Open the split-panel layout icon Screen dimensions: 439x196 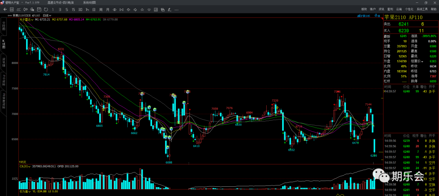[x=156, y=9]
